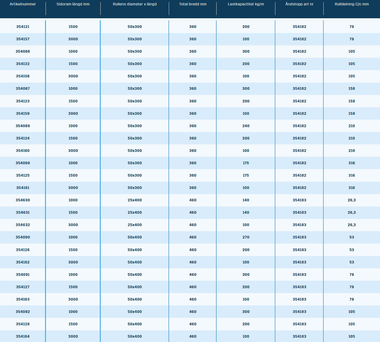Select article number 354157
The image size is (380, 342).
click(23, 39)
